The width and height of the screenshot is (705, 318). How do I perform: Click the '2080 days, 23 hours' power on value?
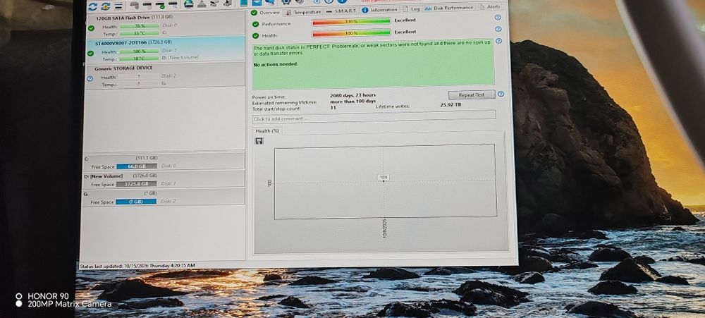coord(353,95)
